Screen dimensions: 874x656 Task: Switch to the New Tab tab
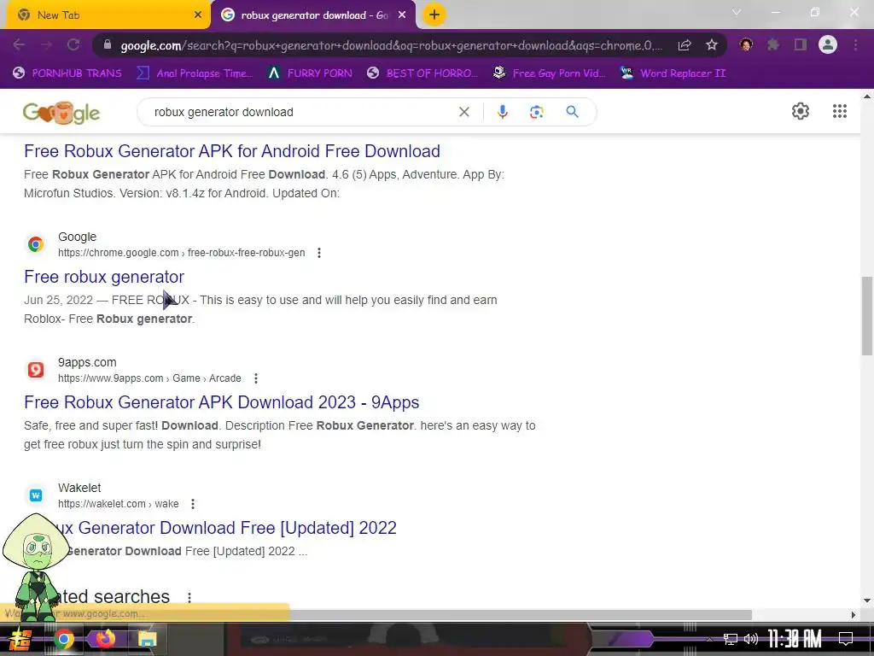pos(106,15)
